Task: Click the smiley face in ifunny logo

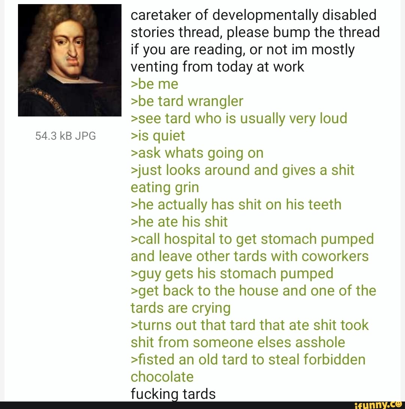Action: (399, 404)
